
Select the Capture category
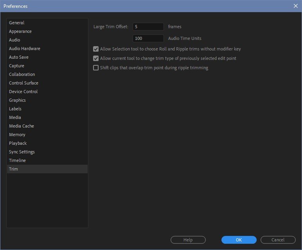tap(16, 66)
